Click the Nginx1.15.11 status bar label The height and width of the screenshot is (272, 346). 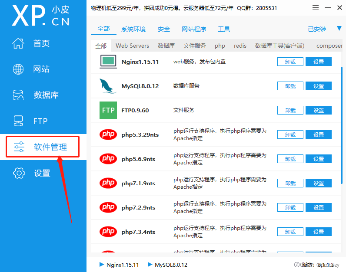pos(123,265)
